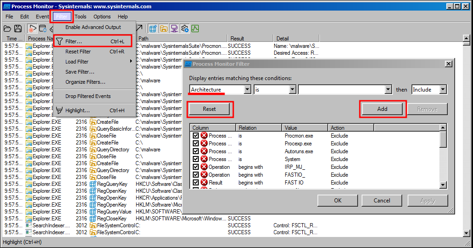Click the file icon beside QueryBasicInfor
473x248 pixels.
[93, 129]
